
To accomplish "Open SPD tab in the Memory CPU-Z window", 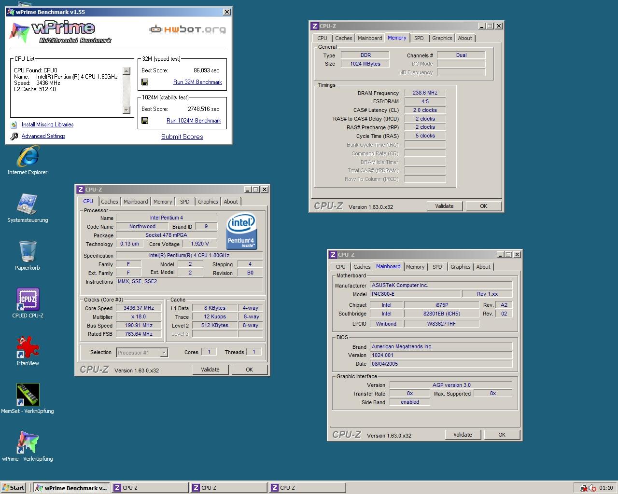I will click(419, 38).
